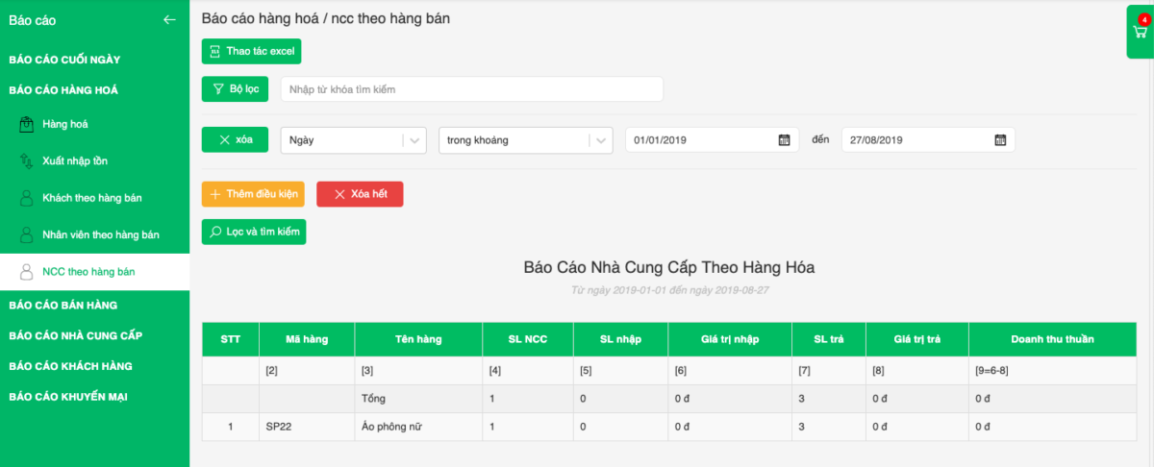Select Khách theo hàng bán sidebar item
1154x467 pixels.
pyautogui.click(x=91, y=198)
